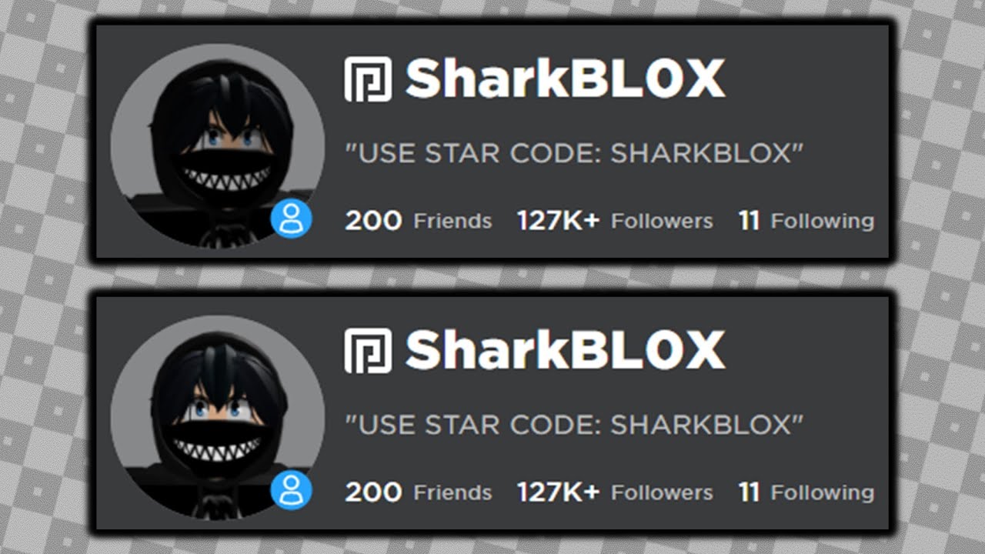This screenshot has height=554, width=985.
Task: Open 127K+ Followers in top card
Action: click(615, 221)
